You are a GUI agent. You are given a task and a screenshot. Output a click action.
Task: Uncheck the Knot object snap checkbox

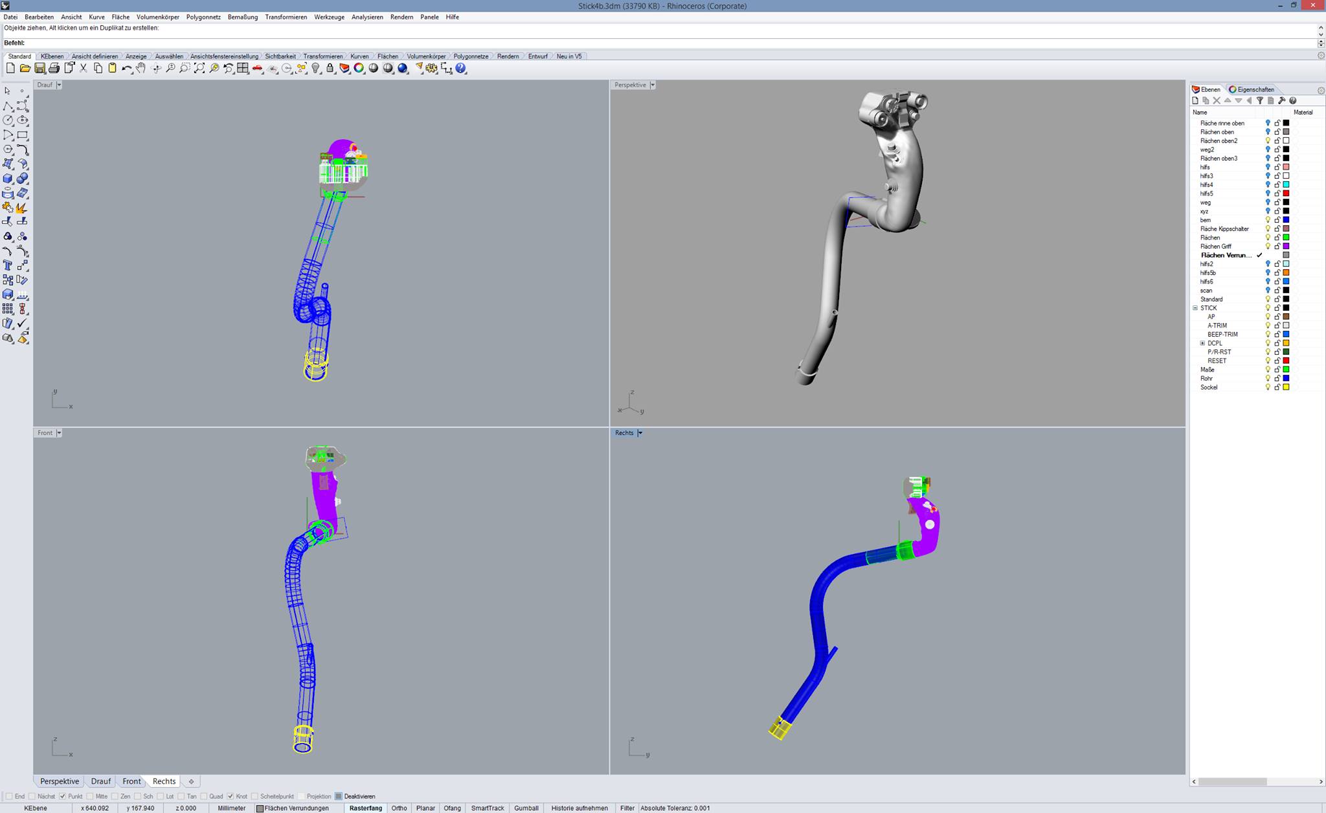point(230,796)
